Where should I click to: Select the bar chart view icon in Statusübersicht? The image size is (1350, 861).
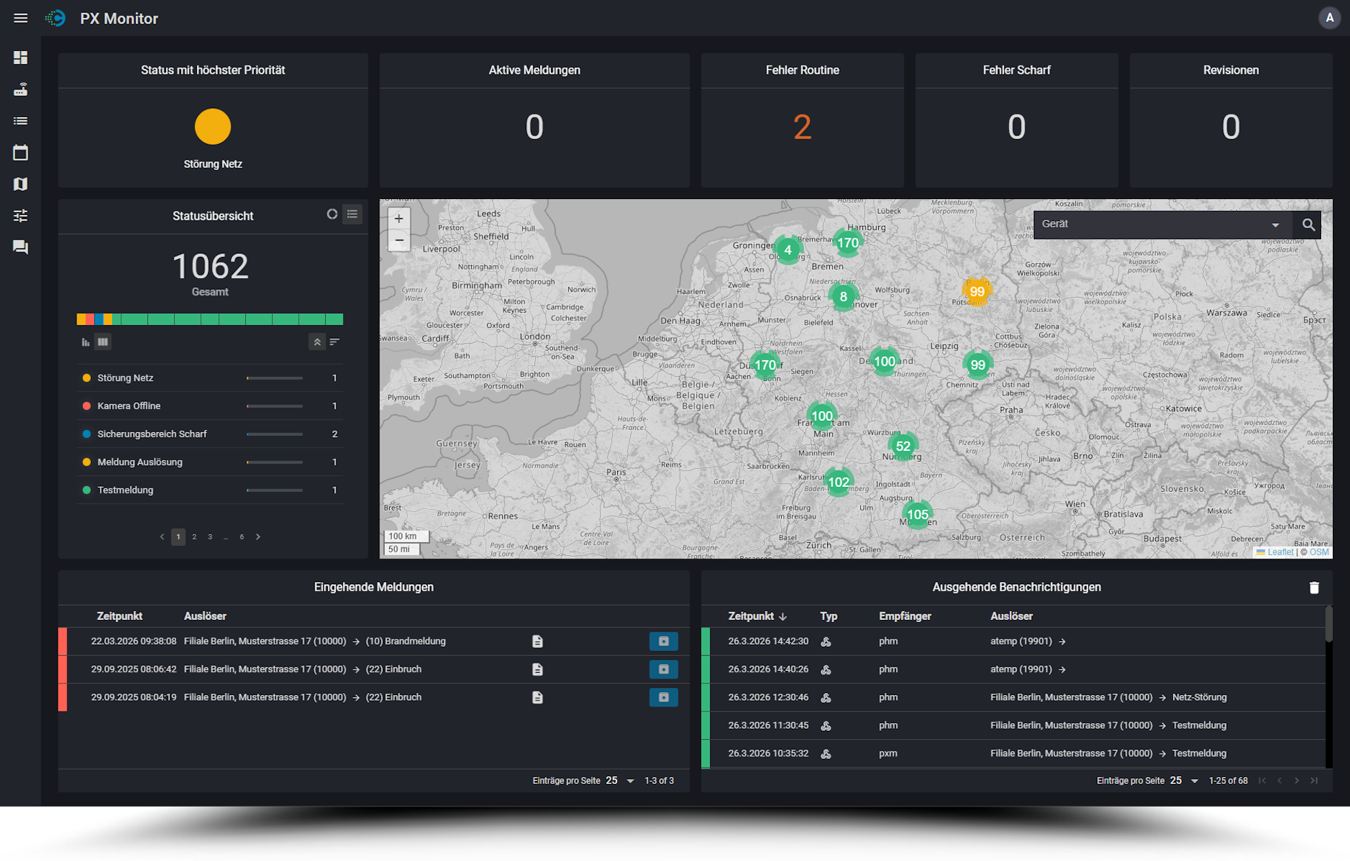[x=85, y=342]
